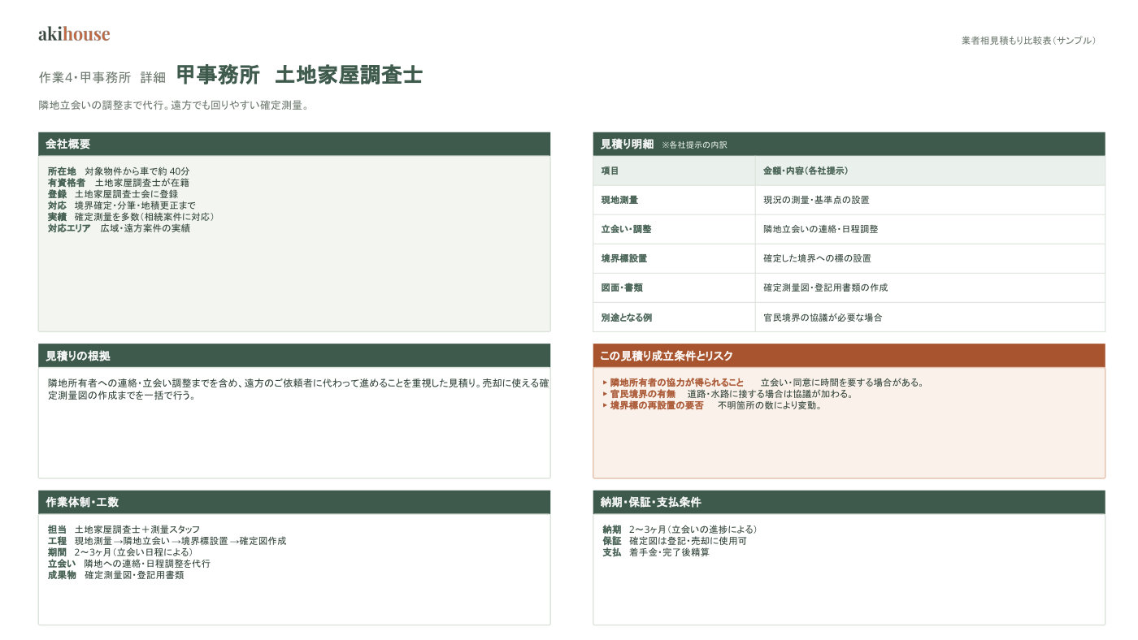Select the 対応 境界確定・分筆・地積更正まで line
The height and width of the screenshot is (640, 1138).
point(122,205)
